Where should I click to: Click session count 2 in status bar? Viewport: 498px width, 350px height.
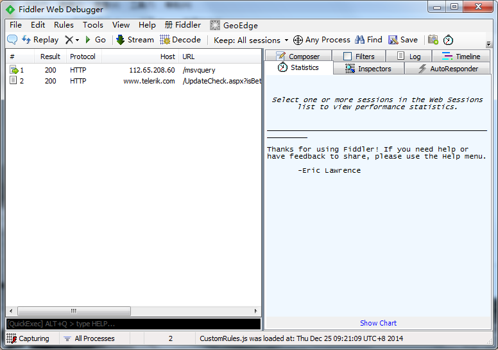coord(171,338)
